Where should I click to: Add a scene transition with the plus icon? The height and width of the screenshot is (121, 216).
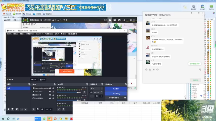coord(92,96)
